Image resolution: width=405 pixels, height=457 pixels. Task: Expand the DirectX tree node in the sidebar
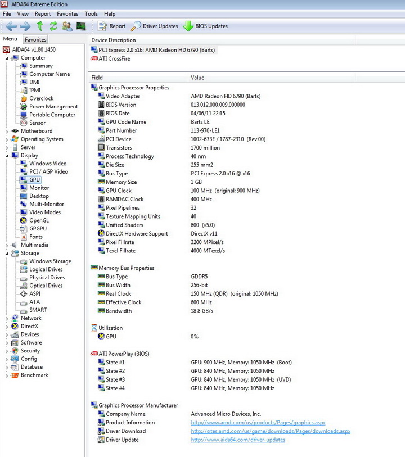coord(7,327)
